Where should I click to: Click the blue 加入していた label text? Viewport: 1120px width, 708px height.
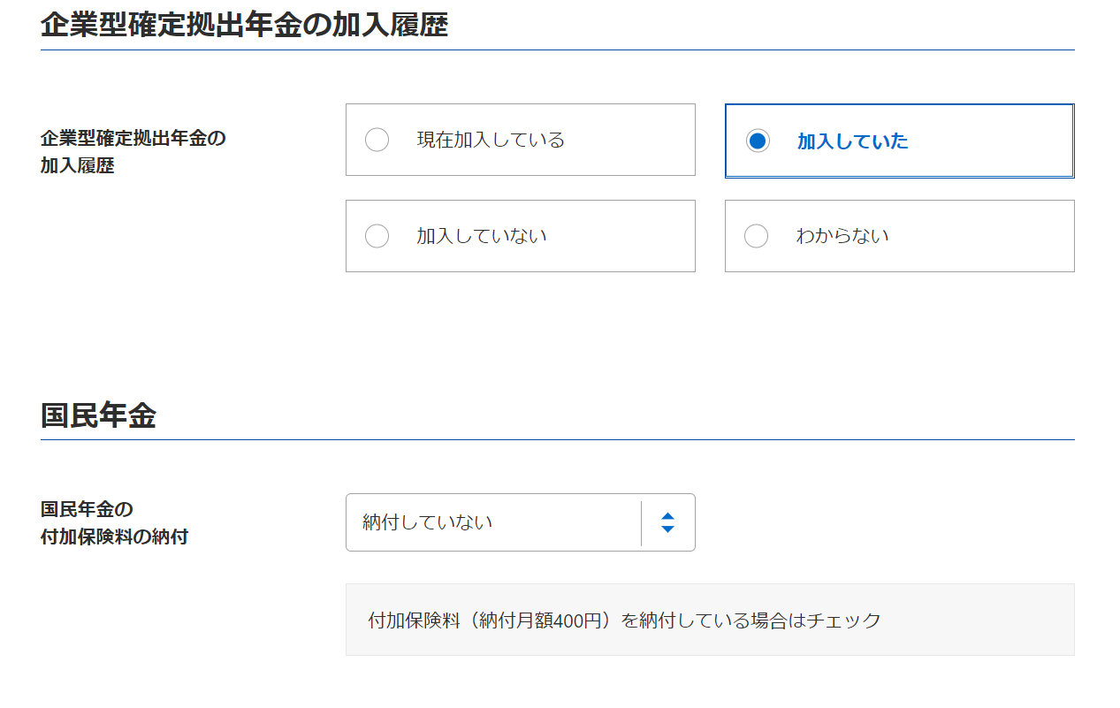(x=852, y=141)
